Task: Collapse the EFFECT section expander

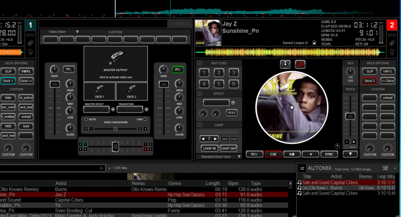Action: tap(199, 94)
